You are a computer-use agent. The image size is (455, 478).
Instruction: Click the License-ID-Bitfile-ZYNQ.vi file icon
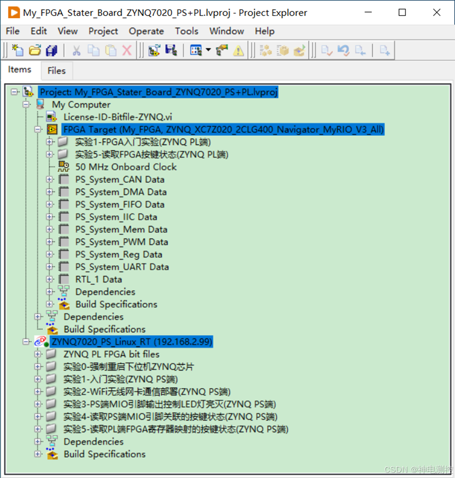52,117
